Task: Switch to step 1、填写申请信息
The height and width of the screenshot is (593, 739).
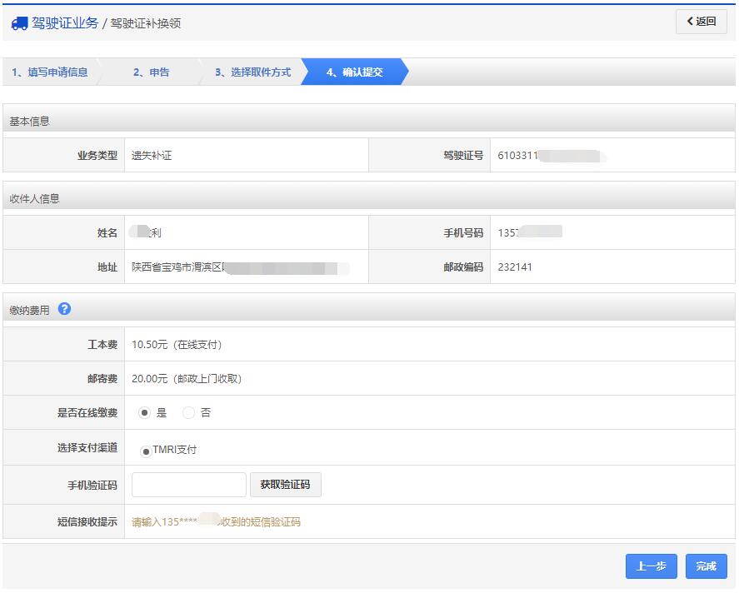Action: click(x=50, y=72)
